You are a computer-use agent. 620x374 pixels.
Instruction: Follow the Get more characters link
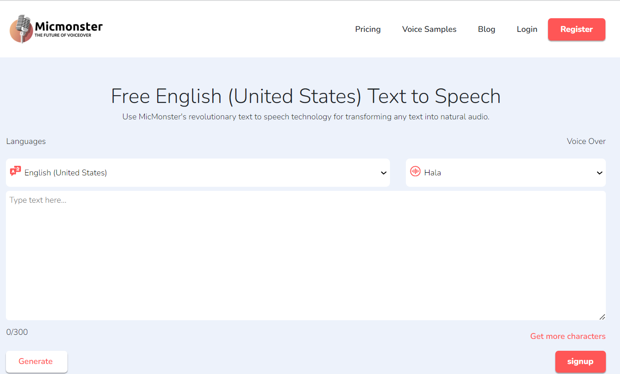(x=568, y=336)
